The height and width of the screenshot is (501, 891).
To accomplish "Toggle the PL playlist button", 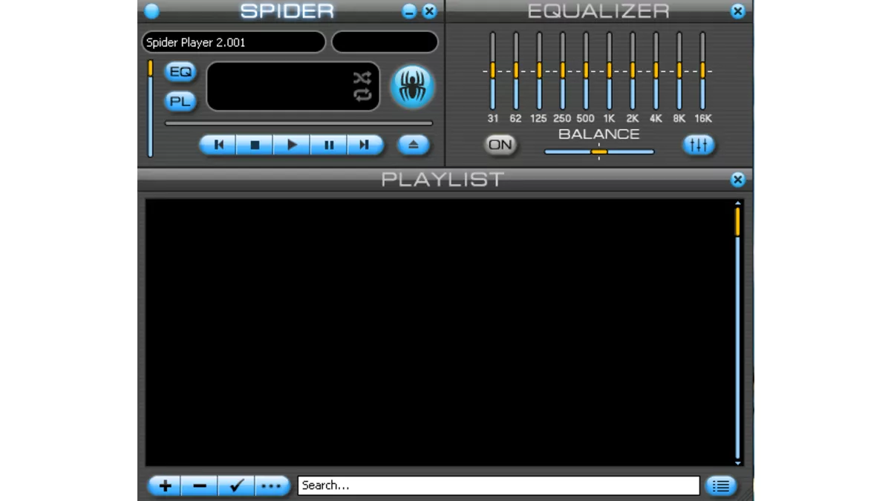I will 179,102.
